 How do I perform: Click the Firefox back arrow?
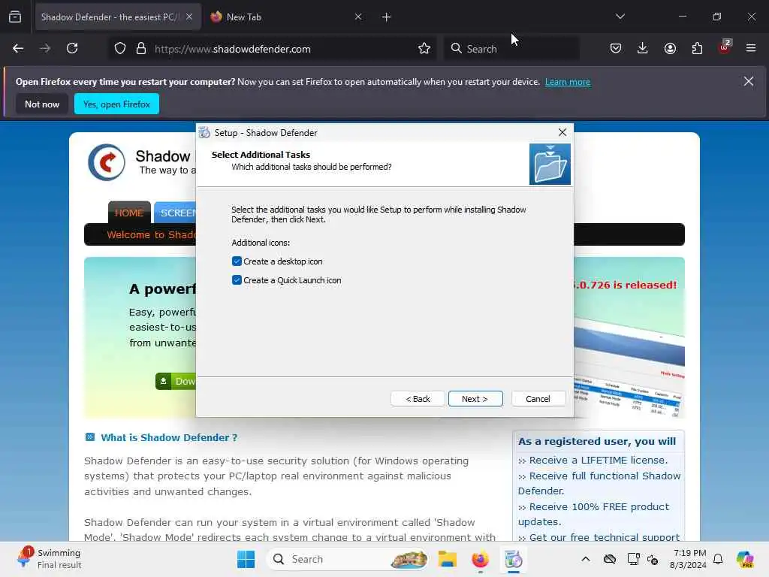(x=18, y=48)
